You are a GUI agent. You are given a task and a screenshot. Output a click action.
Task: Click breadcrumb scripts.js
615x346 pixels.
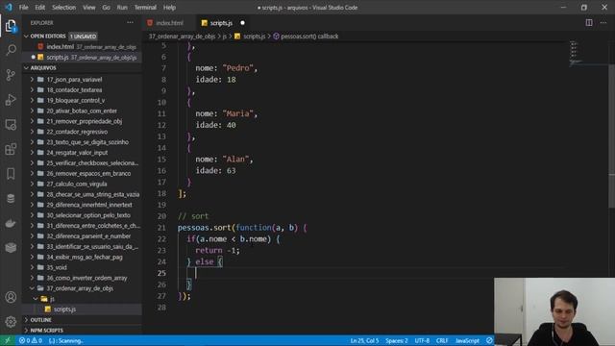[254, 37]
